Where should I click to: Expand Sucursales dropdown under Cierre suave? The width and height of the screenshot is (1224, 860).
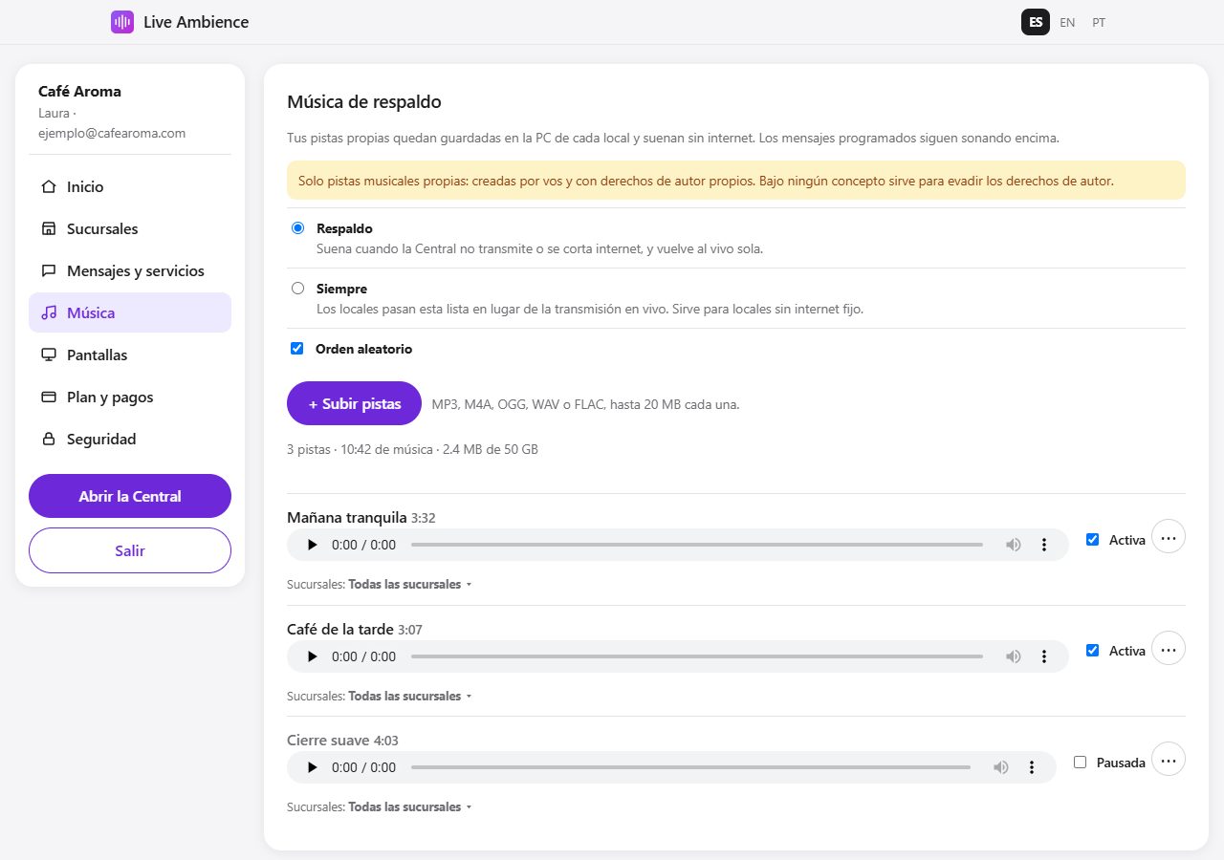[409, 806]
